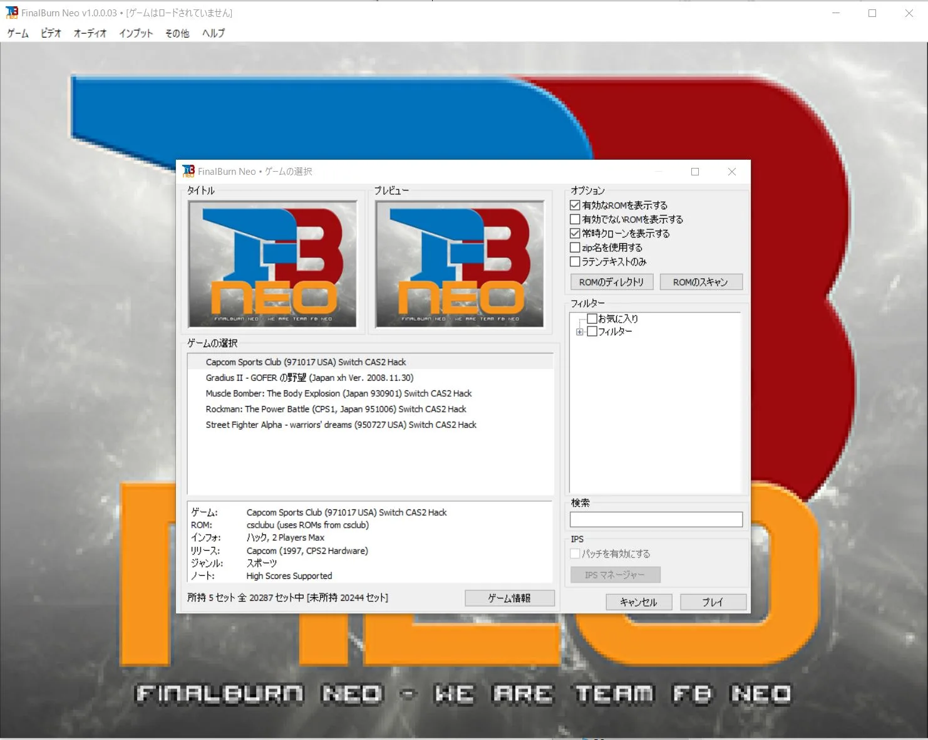Image resolution: width=928 pixels, height=740 pixels.
Task: Click the タイトル preview thumbnail
Action: (273, 264)
